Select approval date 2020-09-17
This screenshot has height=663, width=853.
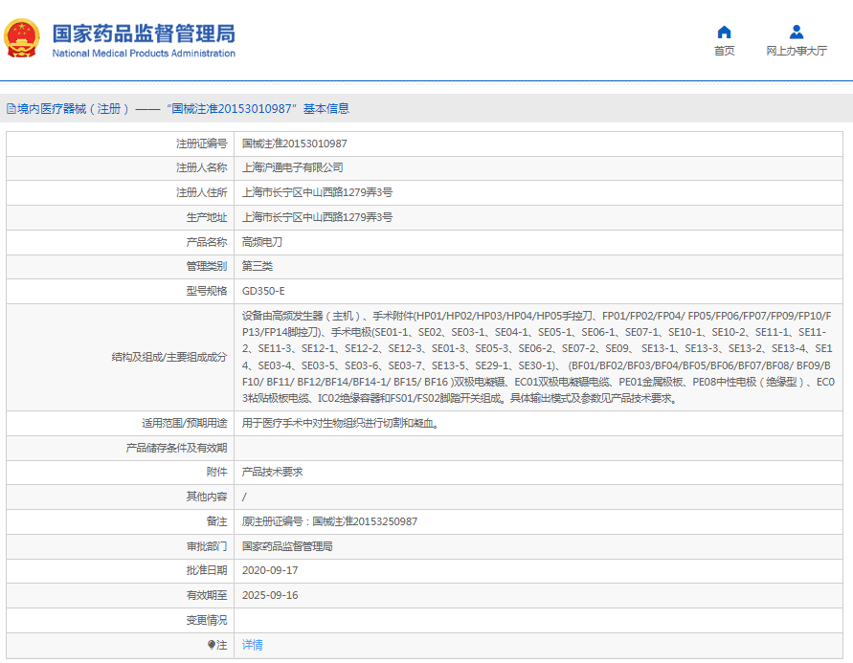270,570
